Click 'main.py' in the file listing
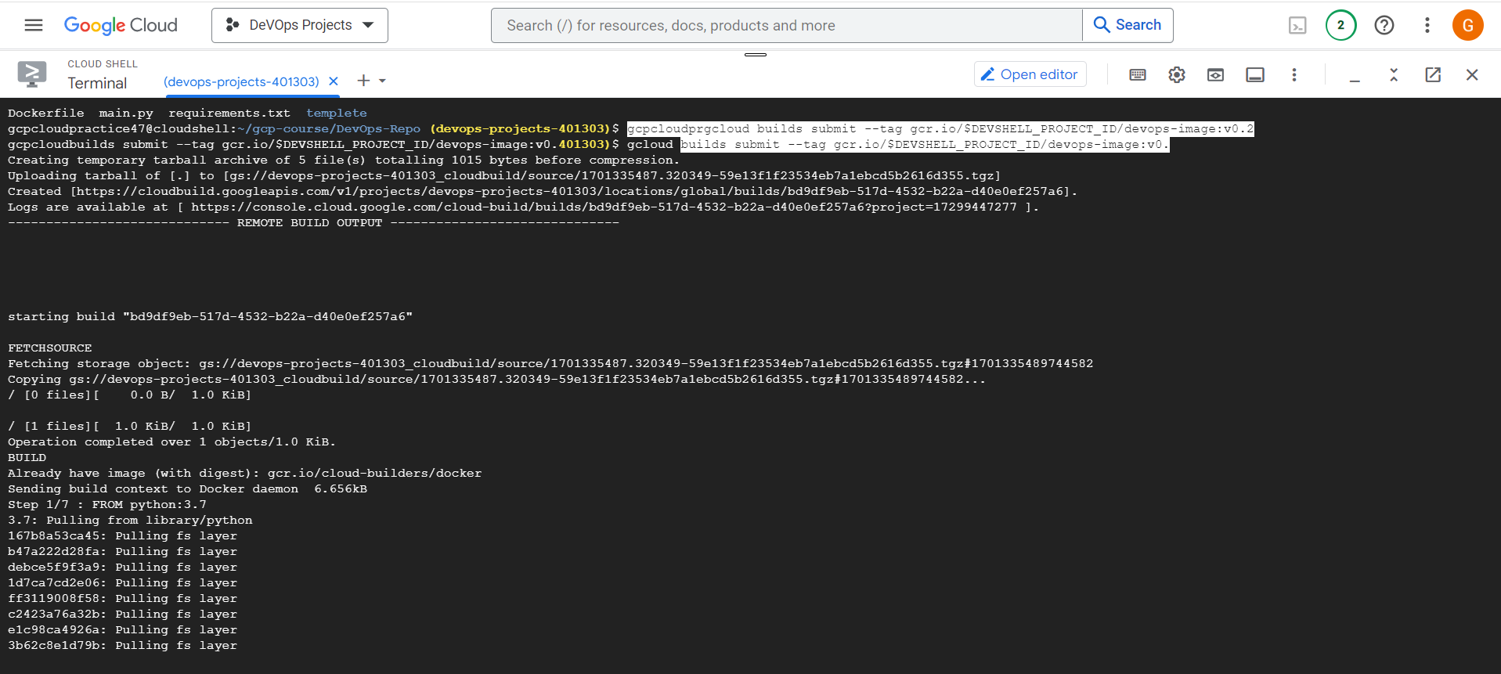This screenshot has width=1501, height=674. (x=126, y=113)
